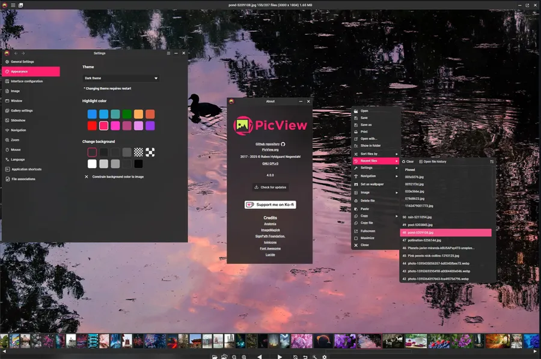The height and width of the screenshot is (359, 541).
Task: Open Zoom section in Settings sidebar
Action: [x=31, y=140]
